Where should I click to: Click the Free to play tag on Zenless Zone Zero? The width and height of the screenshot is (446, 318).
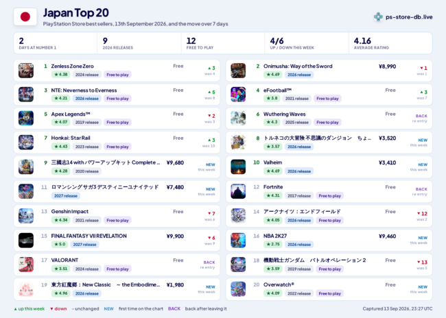(x=117, y=75)
